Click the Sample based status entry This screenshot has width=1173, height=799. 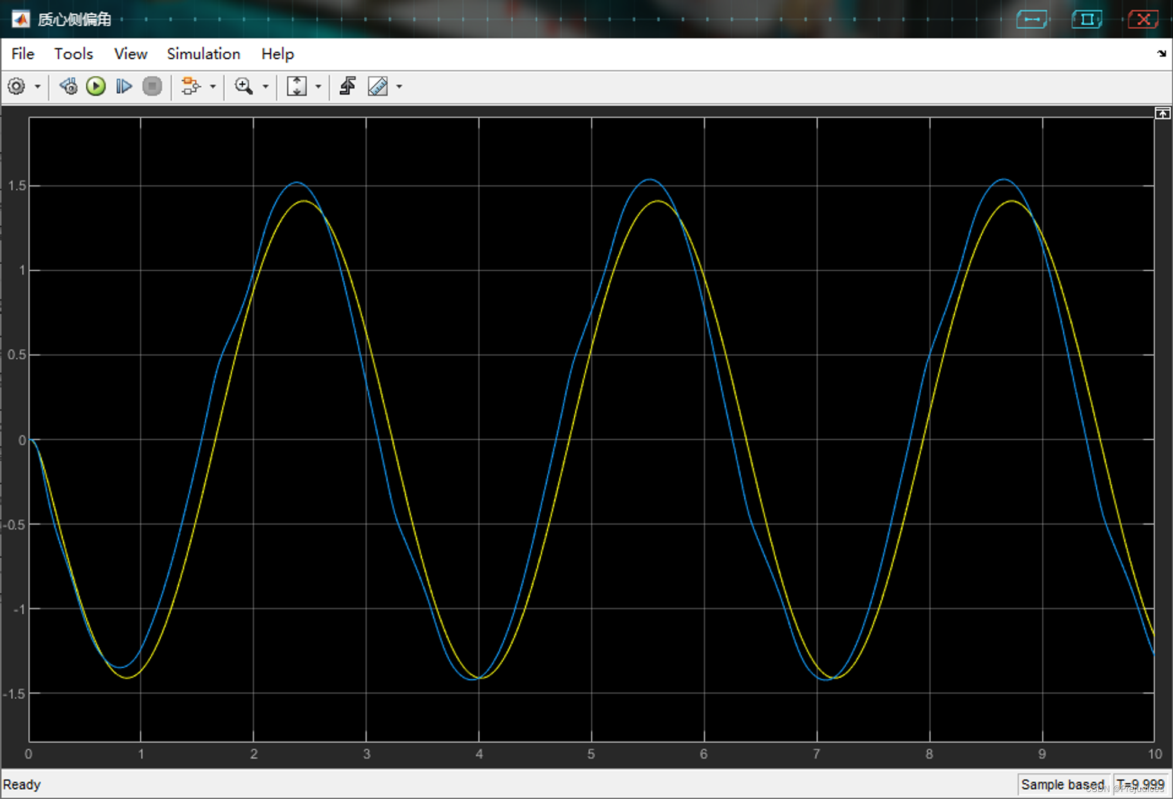1063,784
